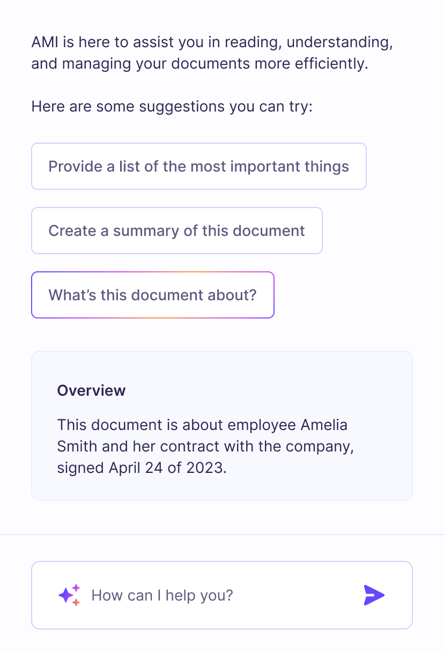Pick the "What's this document about?" suggestion

click(x=152, y=295)
